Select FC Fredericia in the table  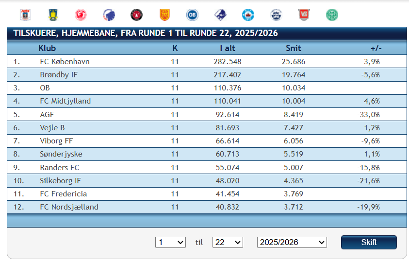click(x=64, y=193)
